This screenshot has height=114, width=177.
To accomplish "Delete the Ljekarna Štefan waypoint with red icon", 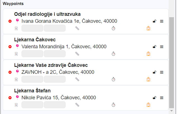I will (x=10, y=98).
